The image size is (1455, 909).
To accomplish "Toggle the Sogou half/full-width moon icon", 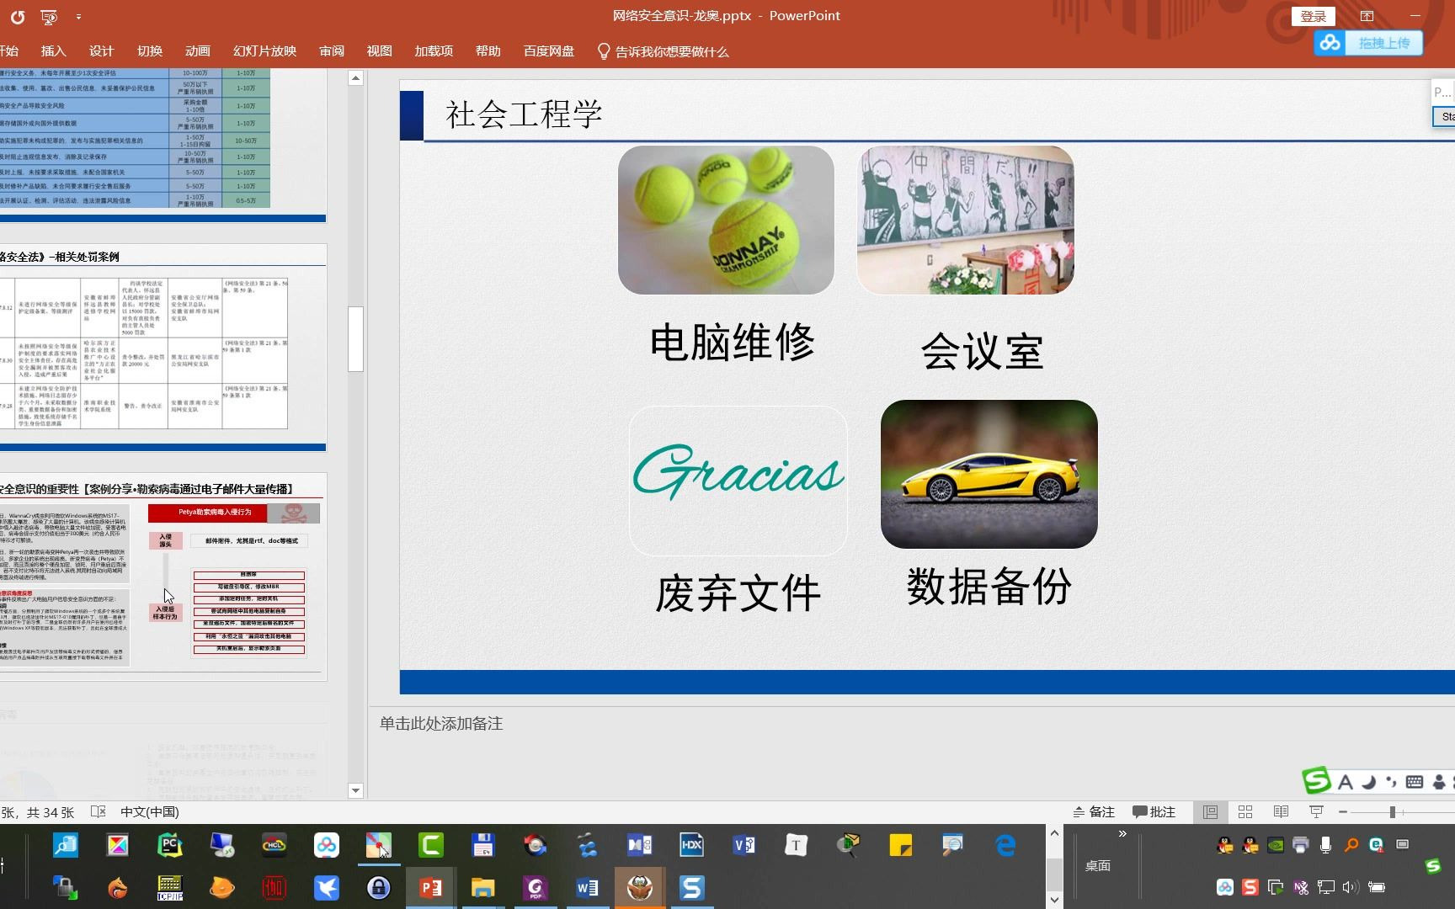I will point(1369,783).
